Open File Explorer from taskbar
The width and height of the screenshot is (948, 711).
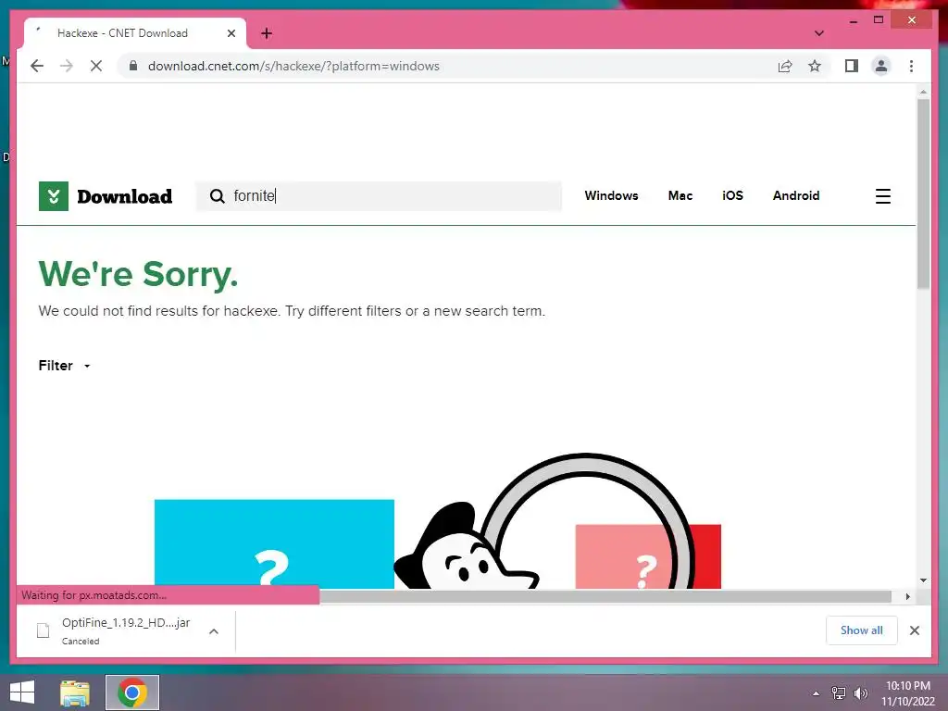[75, 692]
